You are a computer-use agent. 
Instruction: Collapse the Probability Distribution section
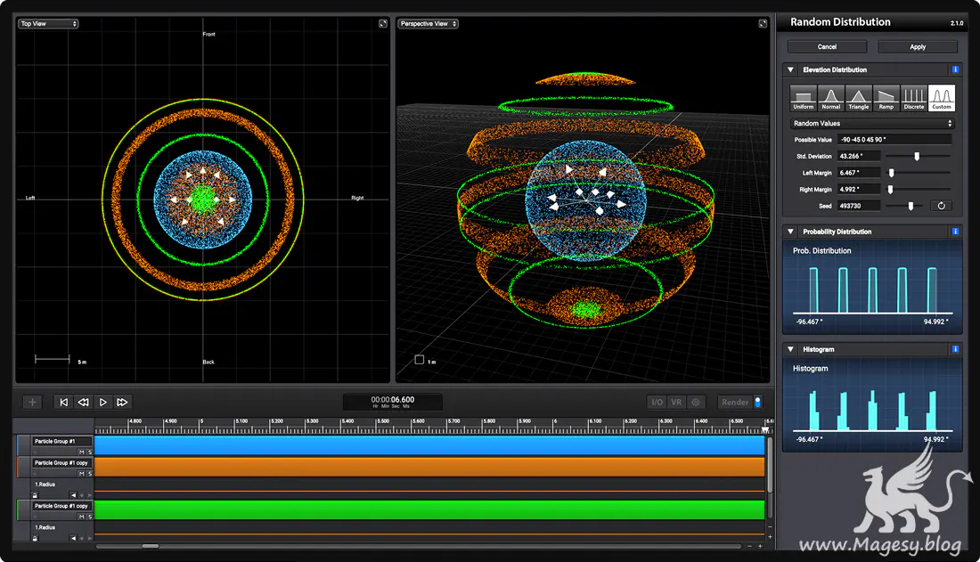(x=790, y=232)
